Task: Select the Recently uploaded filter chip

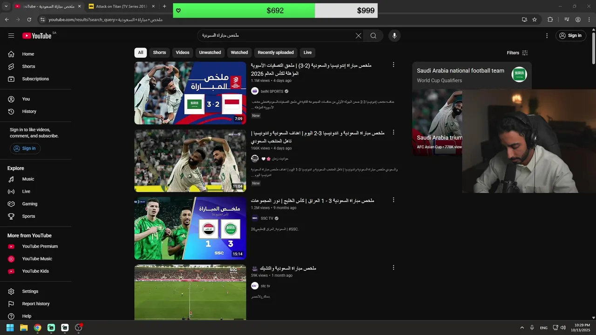Action: pyautogui.click(x=276, y=53)
